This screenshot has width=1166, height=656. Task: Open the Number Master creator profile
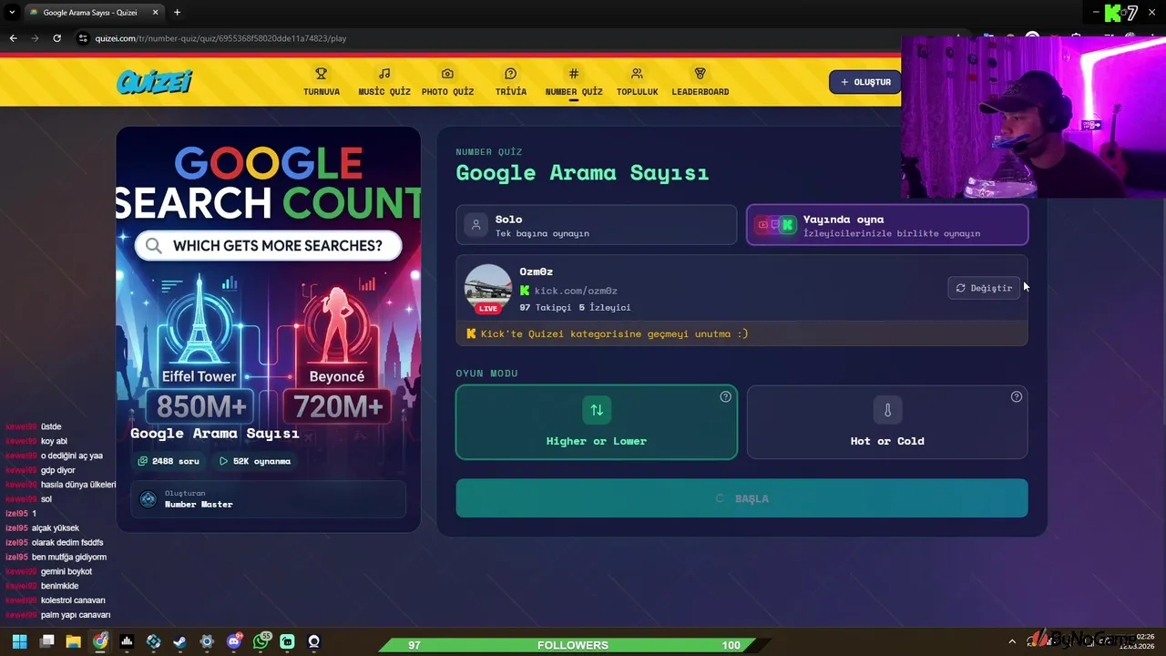(269, 499)
